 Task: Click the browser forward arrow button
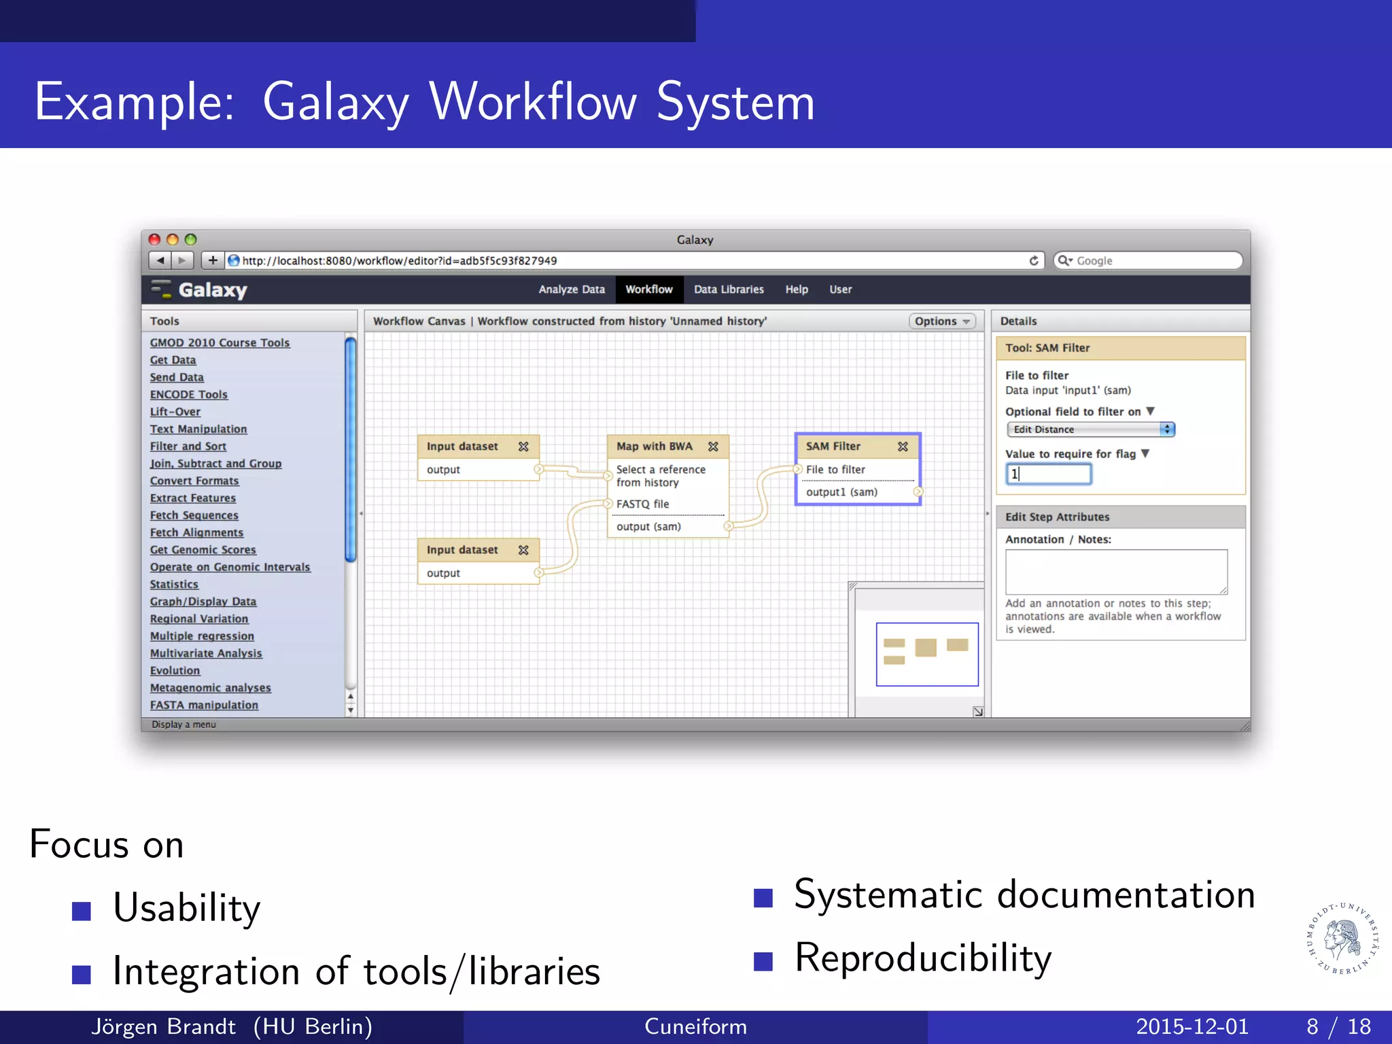182,260
